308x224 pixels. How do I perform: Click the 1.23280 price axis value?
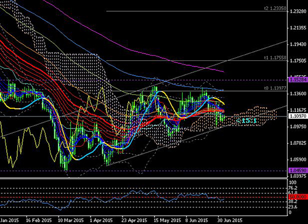(298, 12)
